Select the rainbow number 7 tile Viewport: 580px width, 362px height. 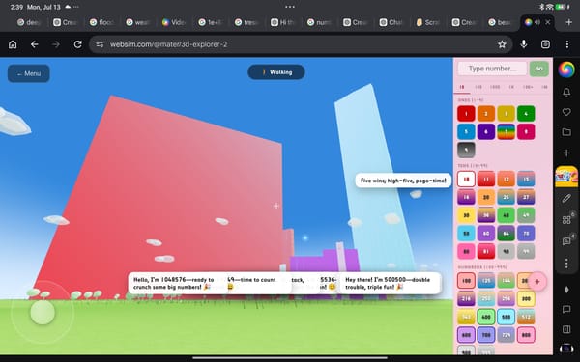click(x=506, y=132)
